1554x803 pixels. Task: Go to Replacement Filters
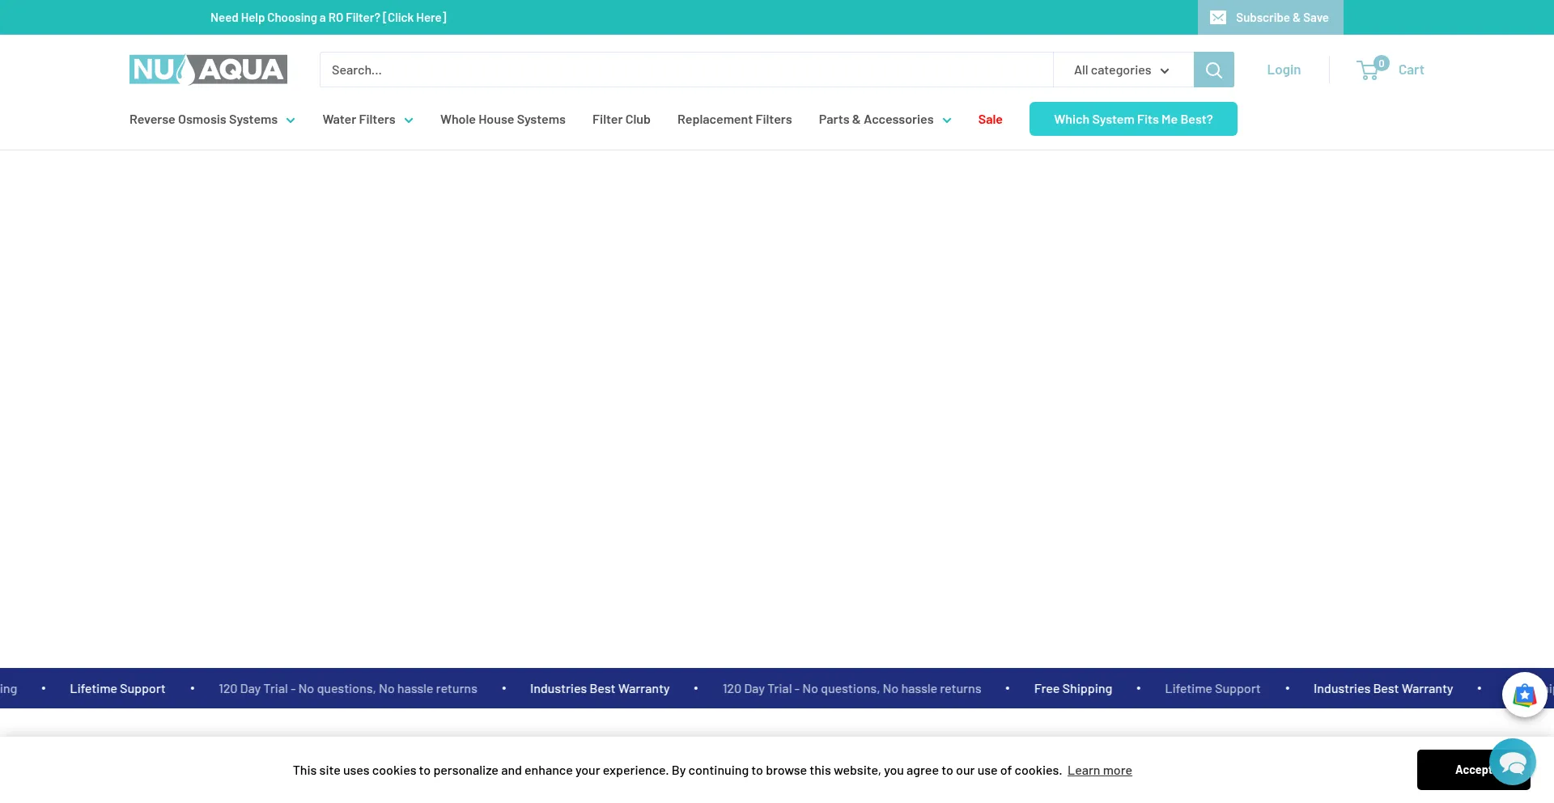click(x=734, y=120)
